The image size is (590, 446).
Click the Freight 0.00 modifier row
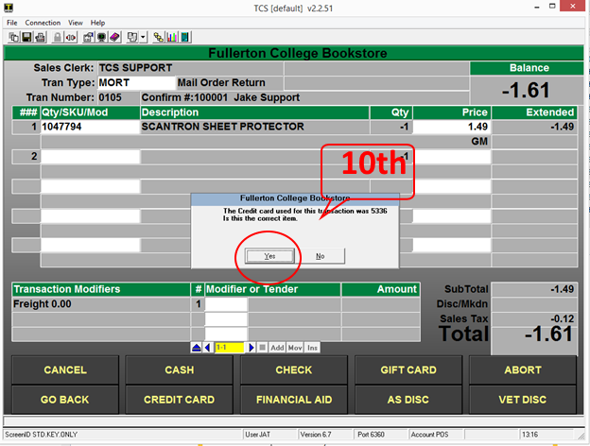point(101,304)
